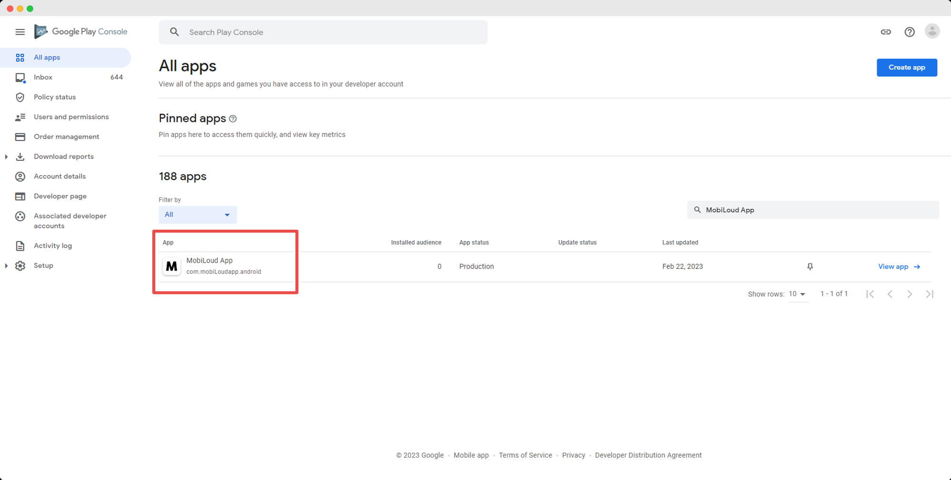Pin the MobiLoud App row

click(x=810, y=266)
